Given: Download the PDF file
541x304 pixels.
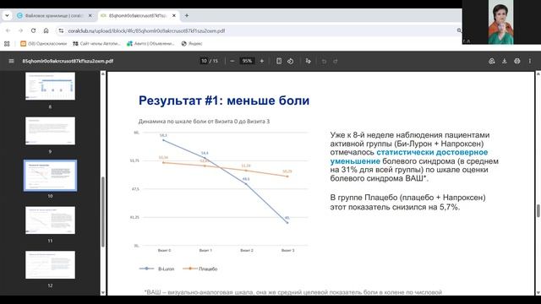Looking at the screenshot, I should click(x=505, y=61).
